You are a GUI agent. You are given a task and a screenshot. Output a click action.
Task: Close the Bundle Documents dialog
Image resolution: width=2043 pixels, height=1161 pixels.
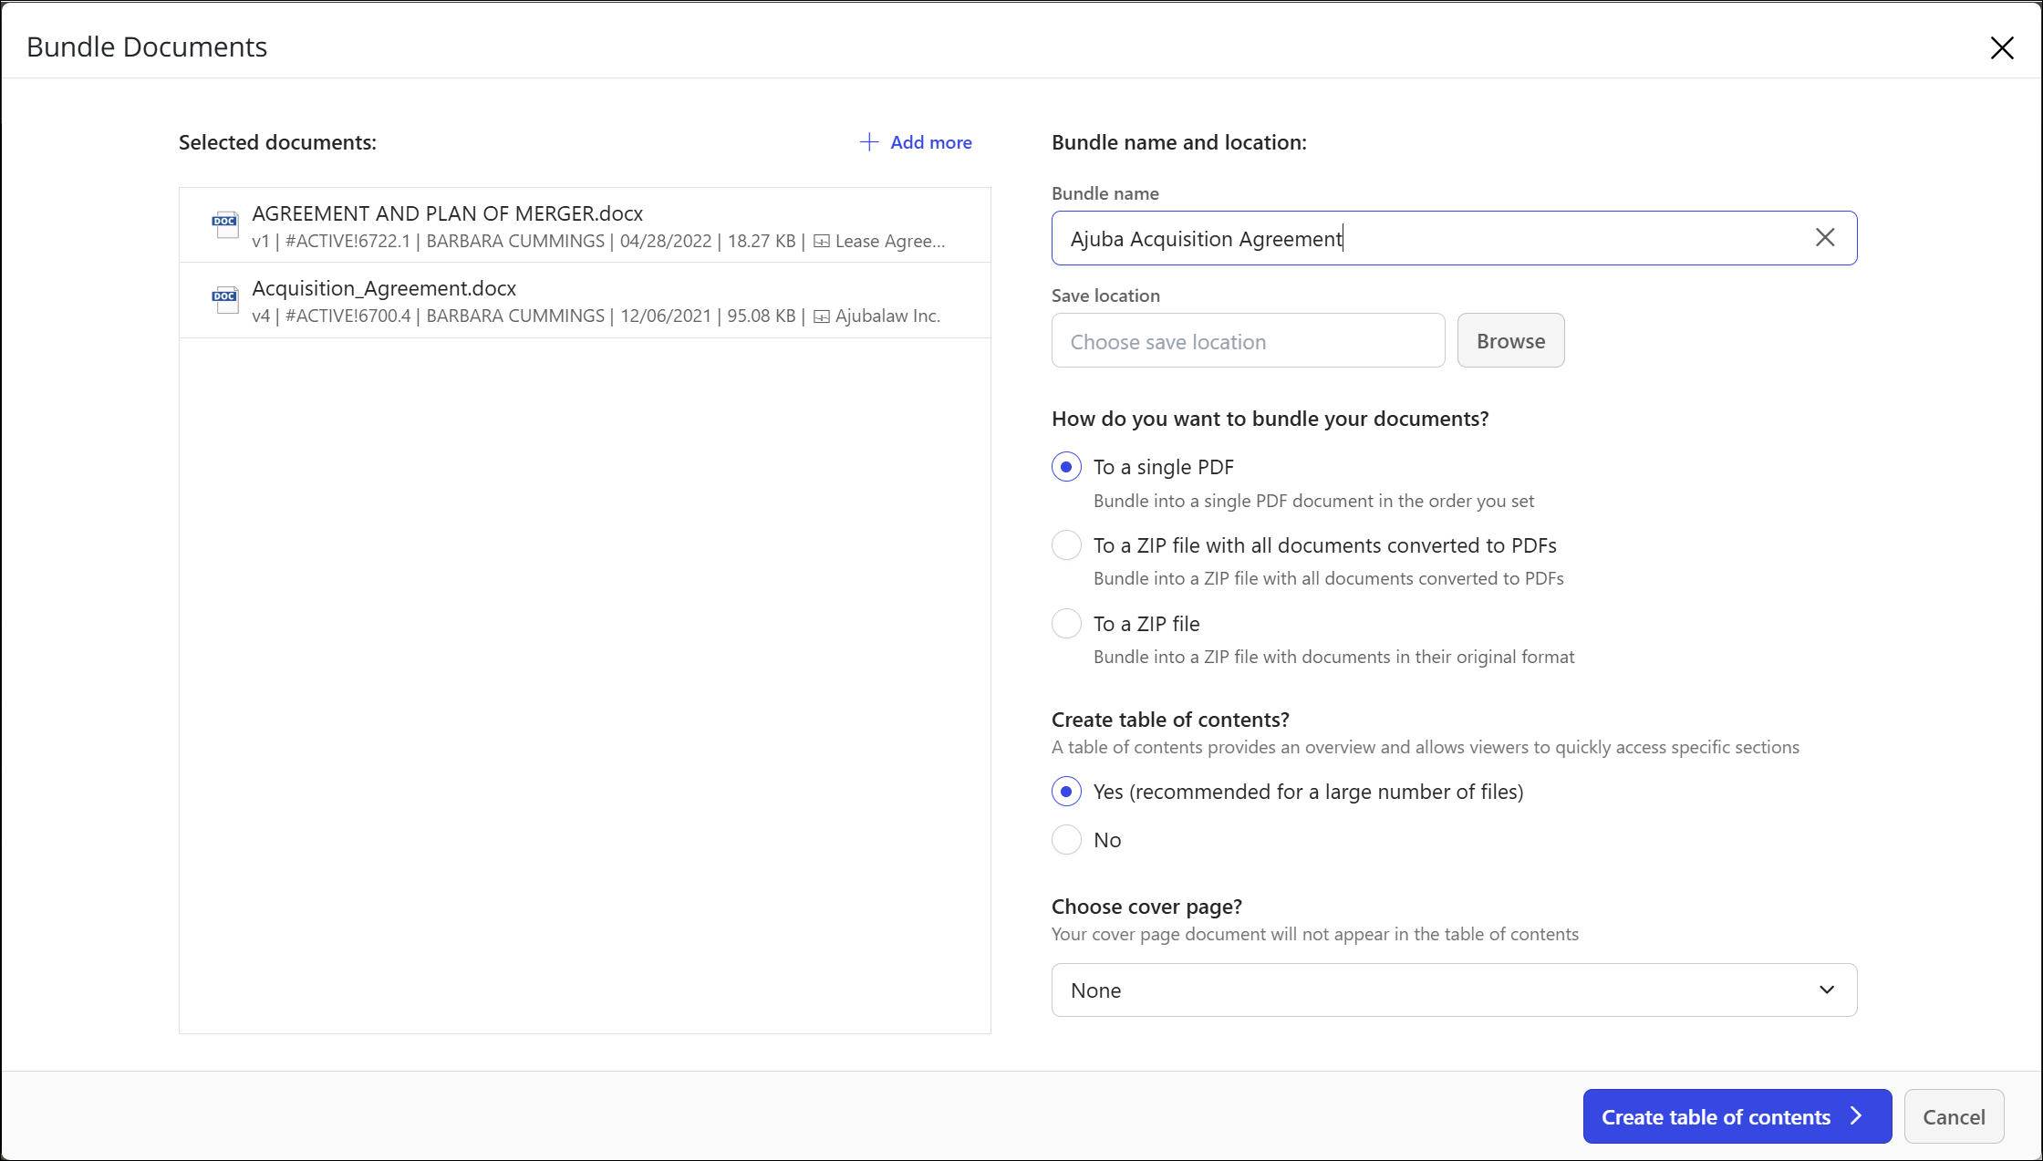tap(2001, 47)
